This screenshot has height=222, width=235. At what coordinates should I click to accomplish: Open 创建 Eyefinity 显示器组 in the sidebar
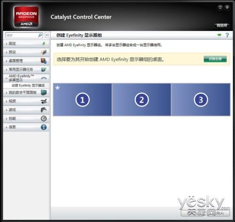tap(28, 85)
